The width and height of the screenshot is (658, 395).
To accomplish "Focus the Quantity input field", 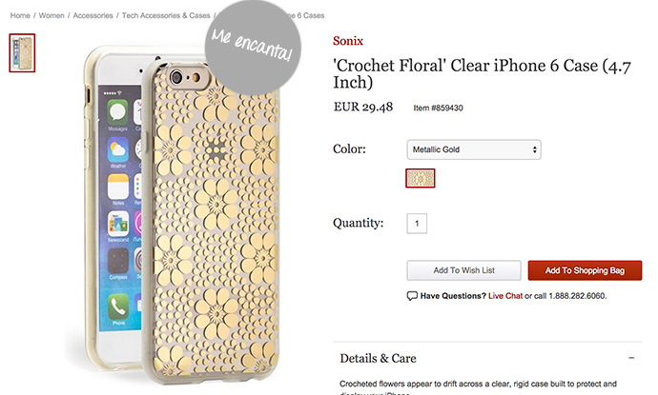I will pyautogui.click(x=417, y=224).
